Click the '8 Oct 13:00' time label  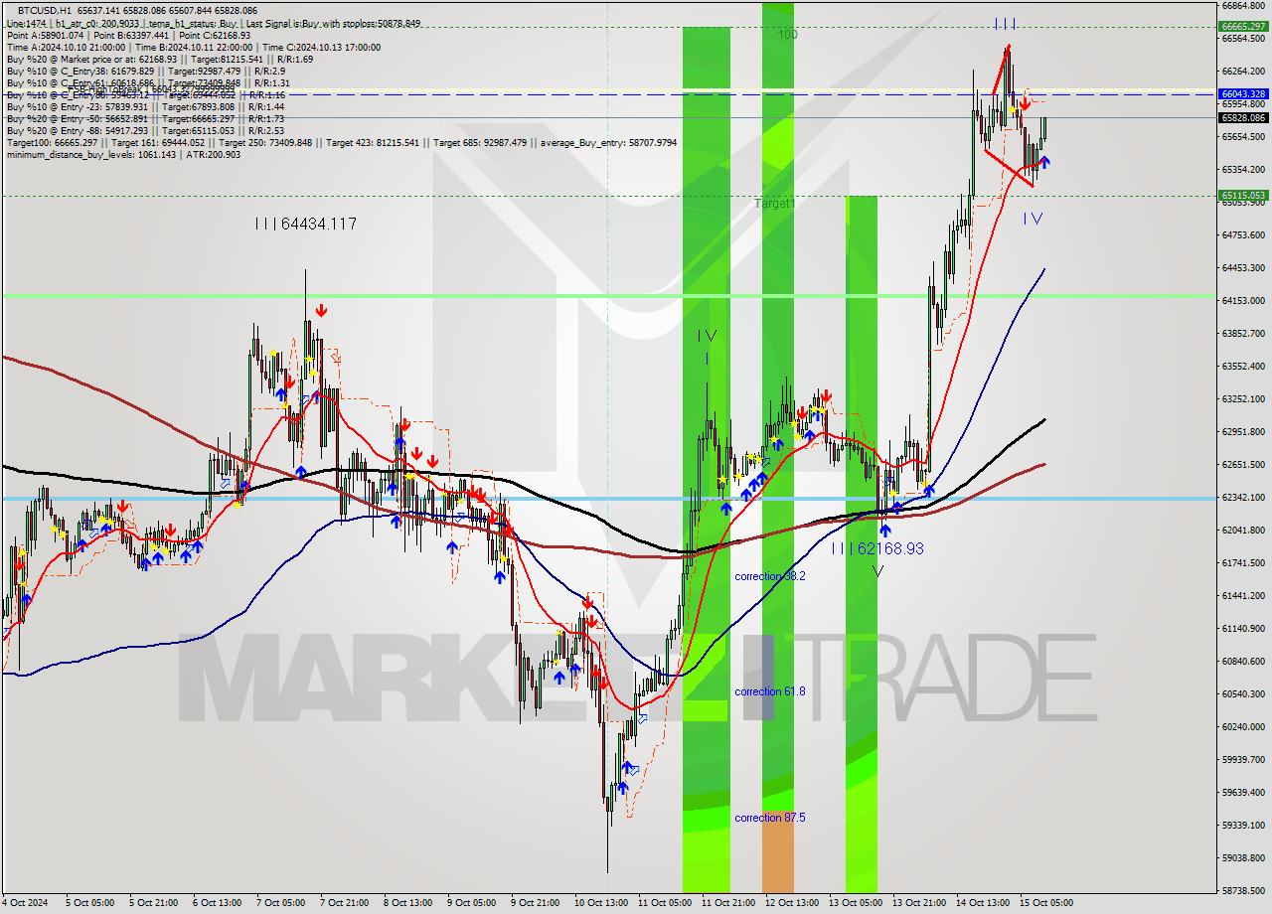407,903
